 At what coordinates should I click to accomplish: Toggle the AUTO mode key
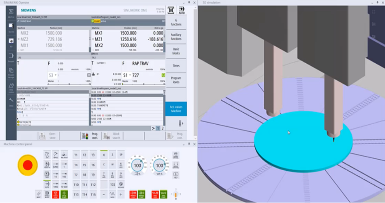(x=47, y=184)
